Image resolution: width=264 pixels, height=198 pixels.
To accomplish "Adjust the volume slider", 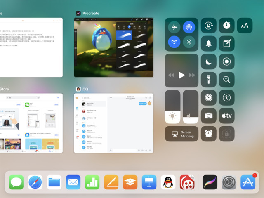I will tap(191, 107).
